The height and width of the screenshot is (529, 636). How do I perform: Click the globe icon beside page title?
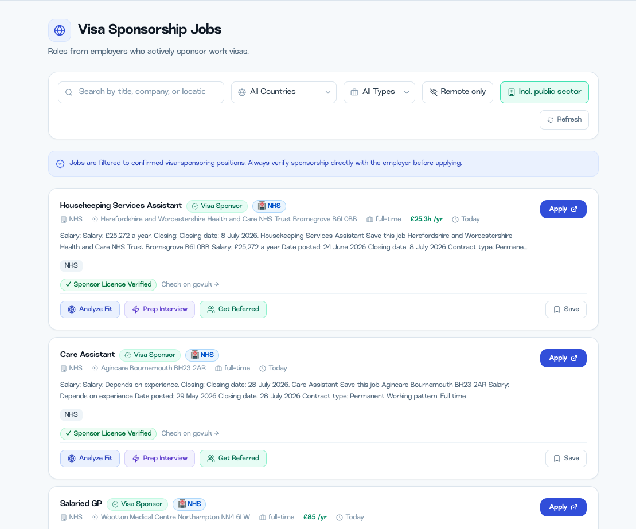60,30
